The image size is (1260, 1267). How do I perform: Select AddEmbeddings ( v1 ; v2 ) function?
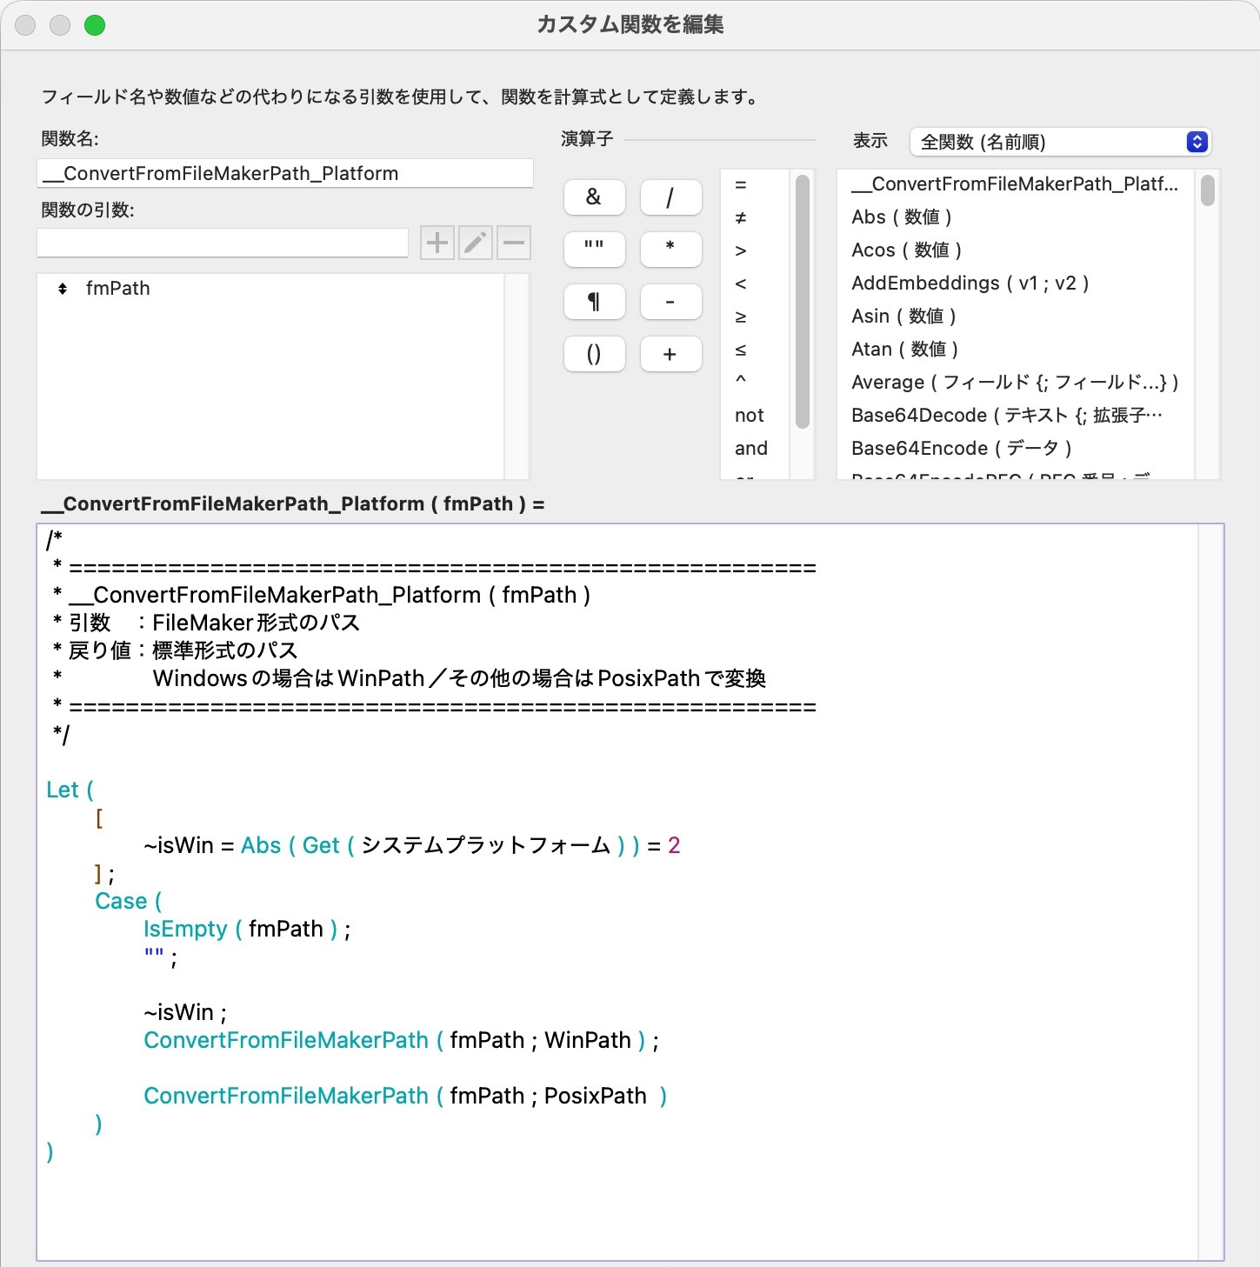[1015, 283]
